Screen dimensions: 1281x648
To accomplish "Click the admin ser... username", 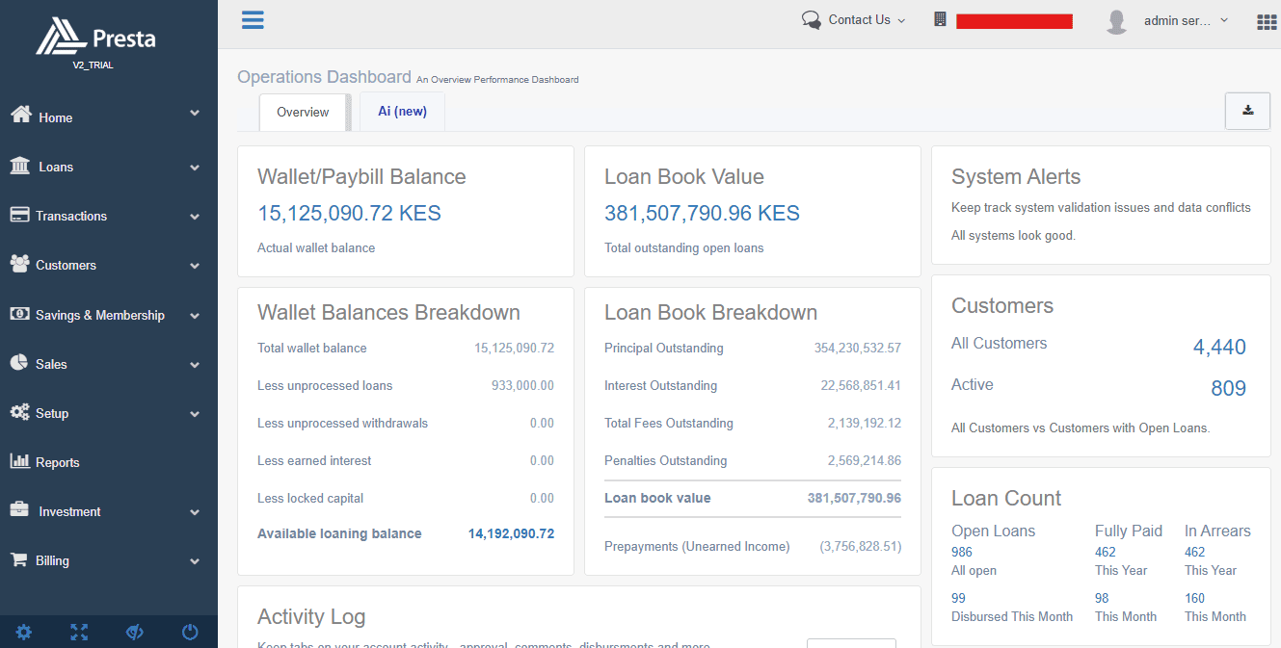I will (1177, 20).
